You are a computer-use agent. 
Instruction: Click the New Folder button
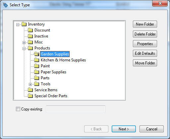point(145,24)
